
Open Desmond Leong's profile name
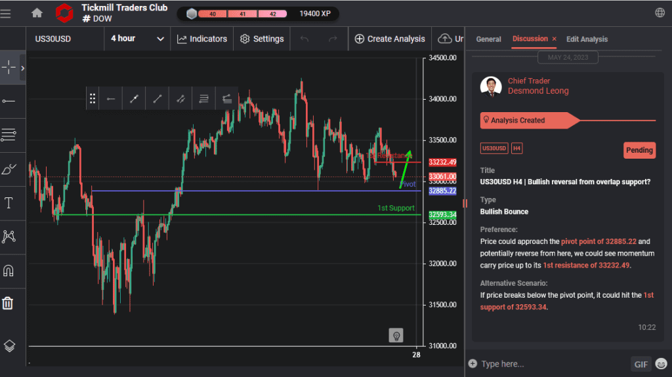click(x=538, y=91)
